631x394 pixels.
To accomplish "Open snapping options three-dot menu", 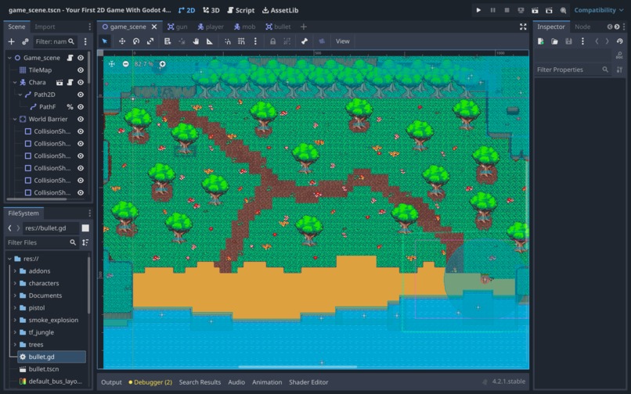I will [x=255, y=41].
